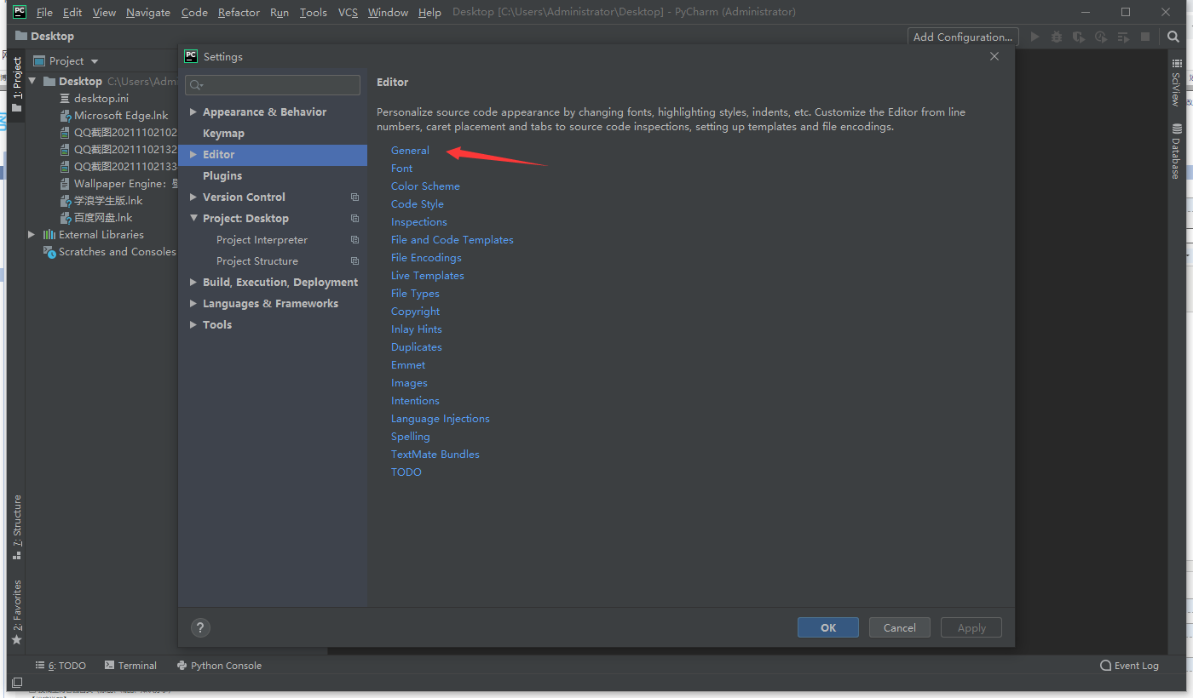This screenshot has height=698, width=1193.
Task: Select Plugins in settings tree
Action: point(222,175)
